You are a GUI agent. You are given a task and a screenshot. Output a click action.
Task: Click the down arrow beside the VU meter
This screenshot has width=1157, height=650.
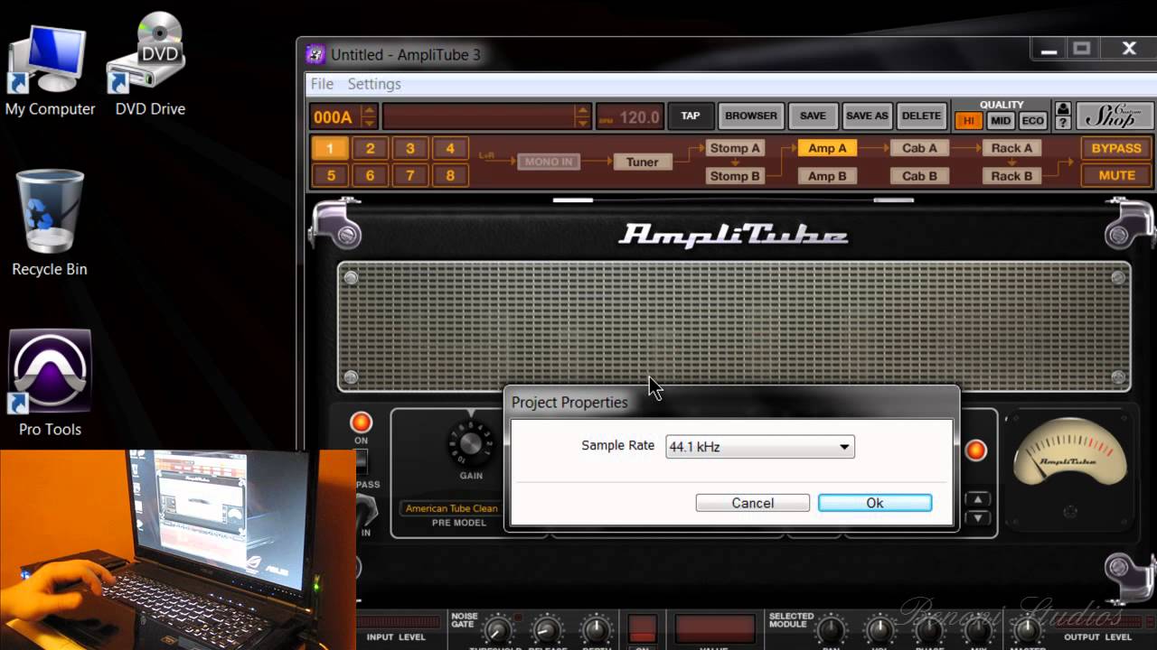(978, 518)
